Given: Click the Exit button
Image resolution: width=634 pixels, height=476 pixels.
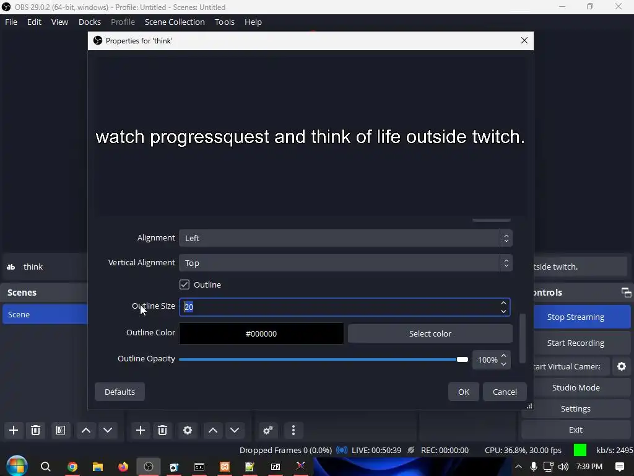Looking at the screenshot, I should pos(576,430).
